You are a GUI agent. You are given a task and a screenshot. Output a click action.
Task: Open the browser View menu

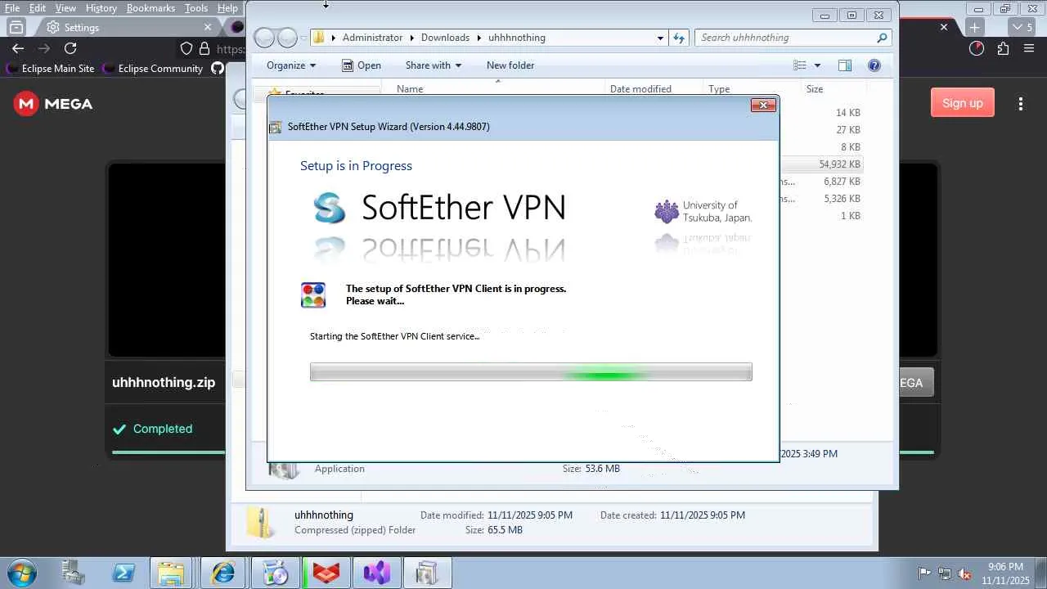coord(65,8)
